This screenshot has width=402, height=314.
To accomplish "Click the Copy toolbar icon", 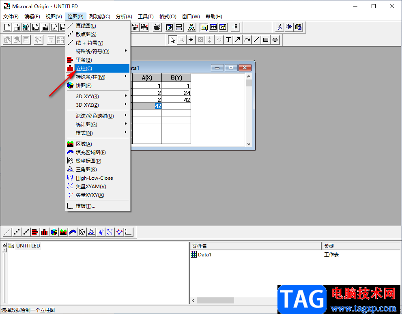I will click(x=289, y=27).
